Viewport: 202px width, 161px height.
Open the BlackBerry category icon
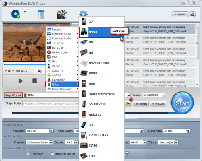pos(49,80)
